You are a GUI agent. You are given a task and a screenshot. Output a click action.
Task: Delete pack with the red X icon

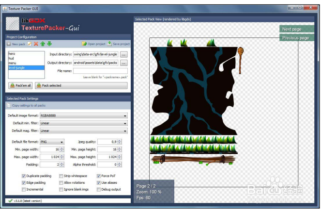36,44
